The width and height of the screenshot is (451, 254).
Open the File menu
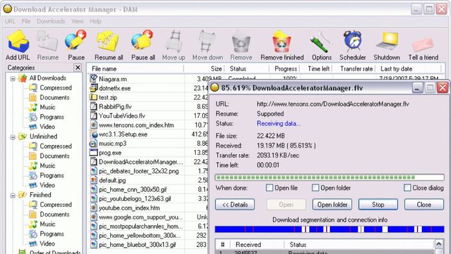(x=26, y=21)
